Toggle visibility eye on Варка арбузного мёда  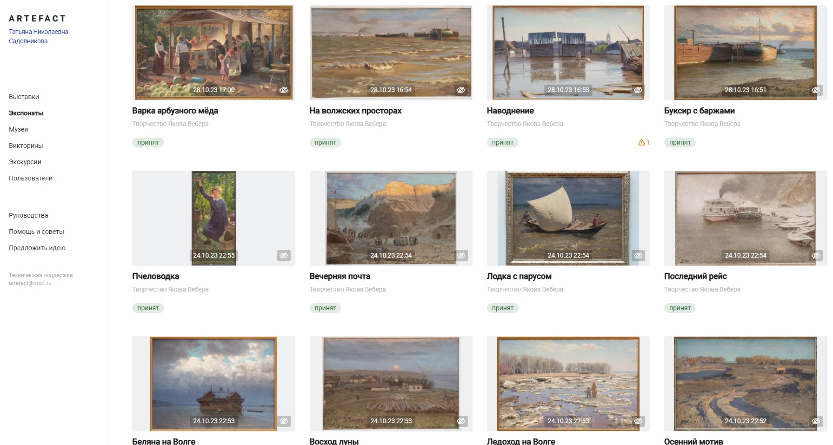284,90
